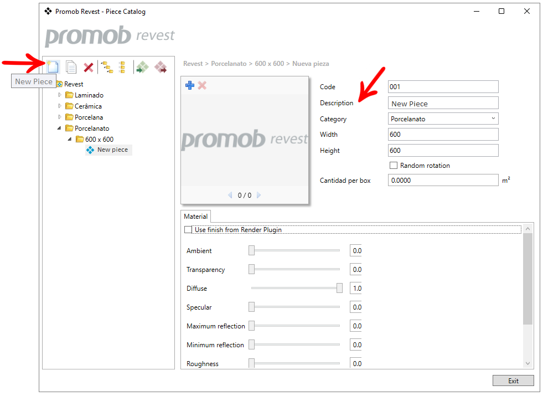543x396 pixels.
Task: Click the Cantidad per box field
Action: tap(443, 180)
